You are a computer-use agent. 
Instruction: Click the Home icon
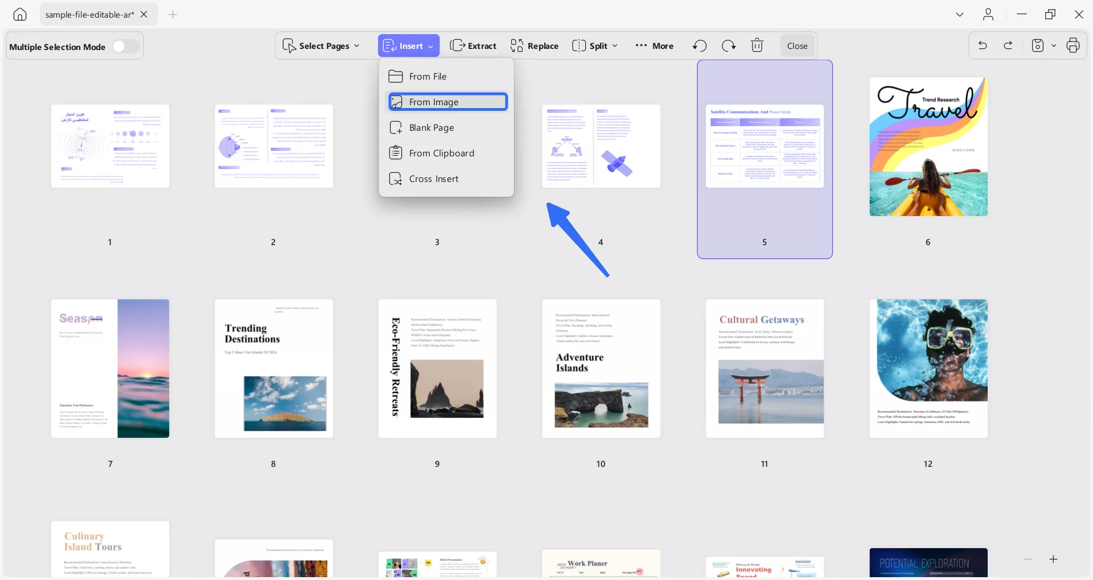coord(20,14)
